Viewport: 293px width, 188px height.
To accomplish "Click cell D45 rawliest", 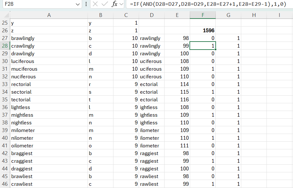I will tap(152, 176).
